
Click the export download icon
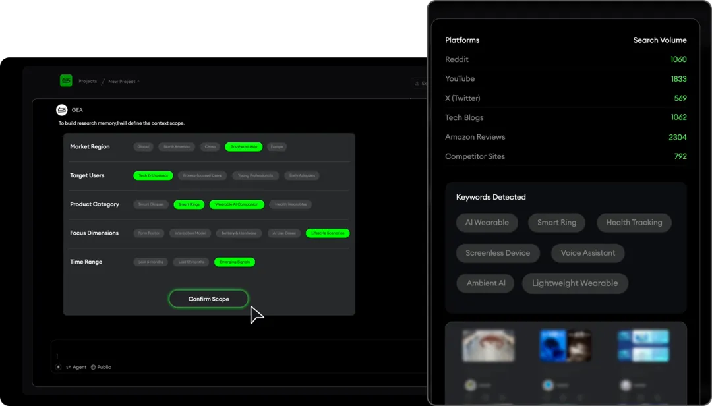[417, 83]
